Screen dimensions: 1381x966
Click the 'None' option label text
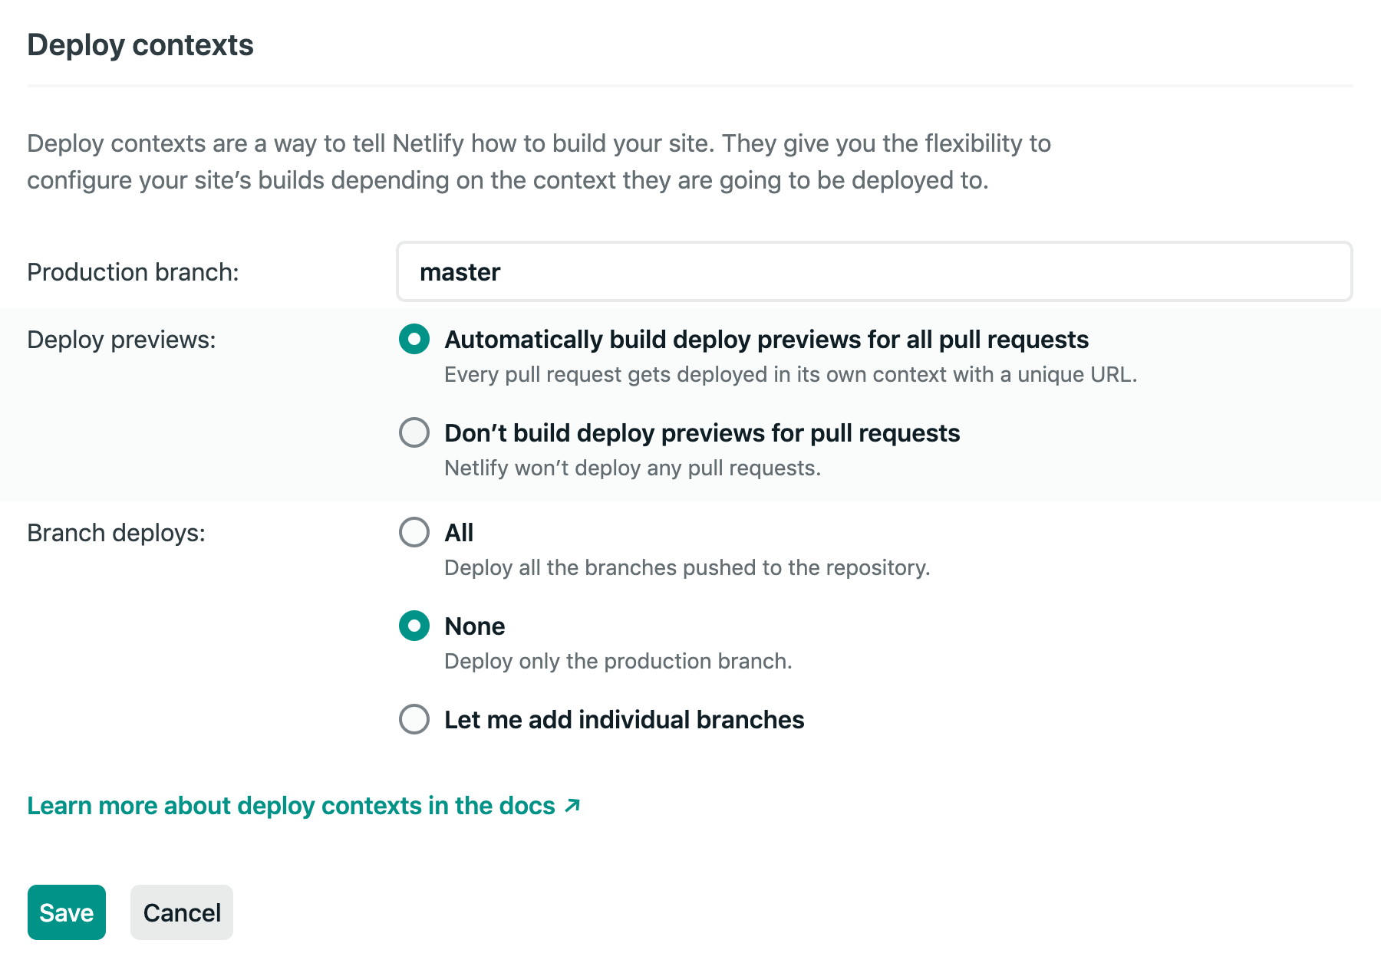click(475, 626)
